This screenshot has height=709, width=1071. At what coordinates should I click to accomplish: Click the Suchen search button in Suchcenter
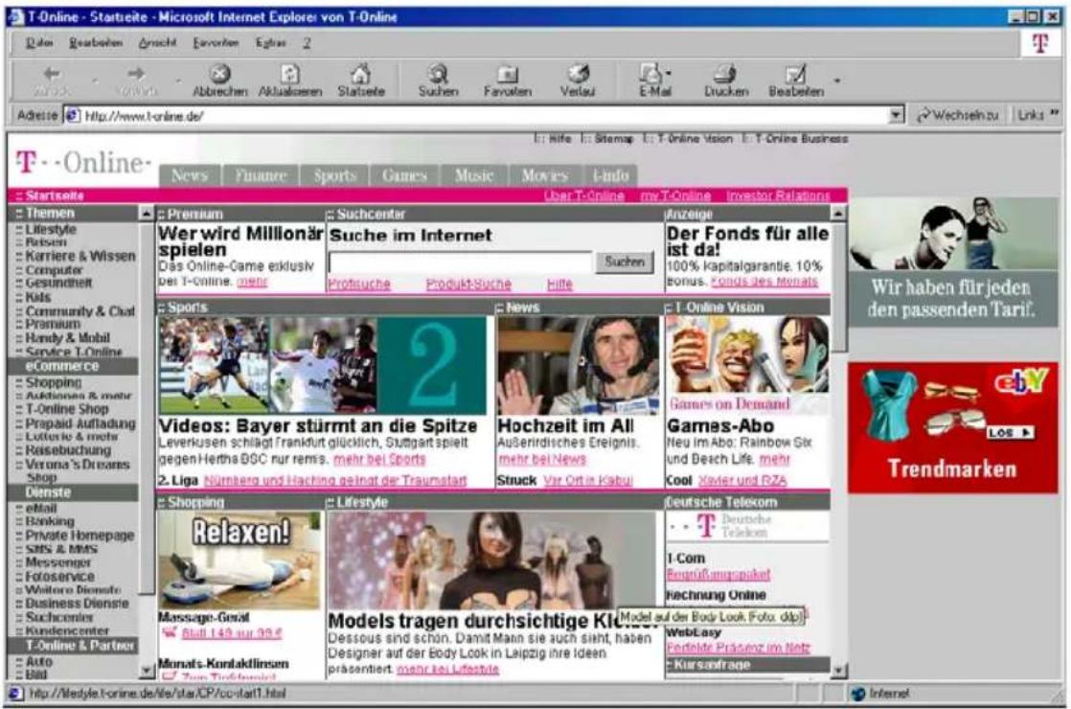point(625,262)
